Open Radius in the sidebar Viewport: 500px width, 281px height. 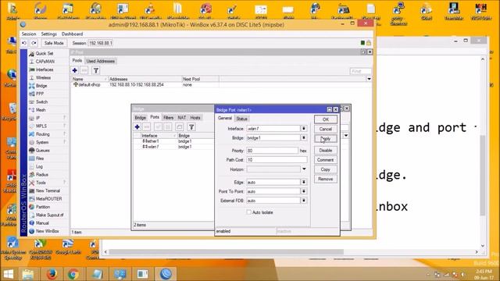tap(41, 175)
